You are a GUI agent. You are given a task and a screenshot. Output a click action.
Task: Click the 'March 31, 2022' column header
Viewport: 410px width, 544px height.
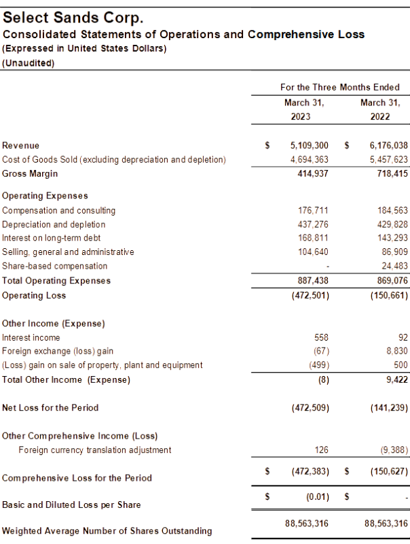pyautogui.click(x=380, y=109)
